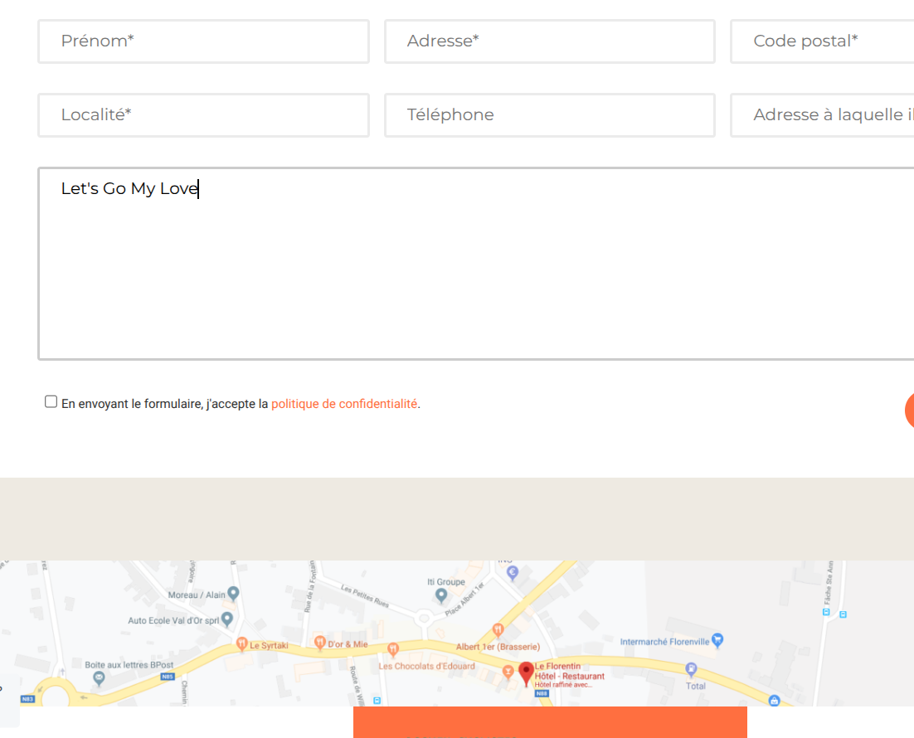914x738 pixels.
Task: Click the Auto Ecole Val d'Or marker
Action: (x=227, y=619)
